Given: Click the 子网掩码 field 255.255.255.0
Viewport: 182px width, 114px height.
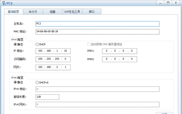Looking at the screenshot, I should [x=53, y=59].
